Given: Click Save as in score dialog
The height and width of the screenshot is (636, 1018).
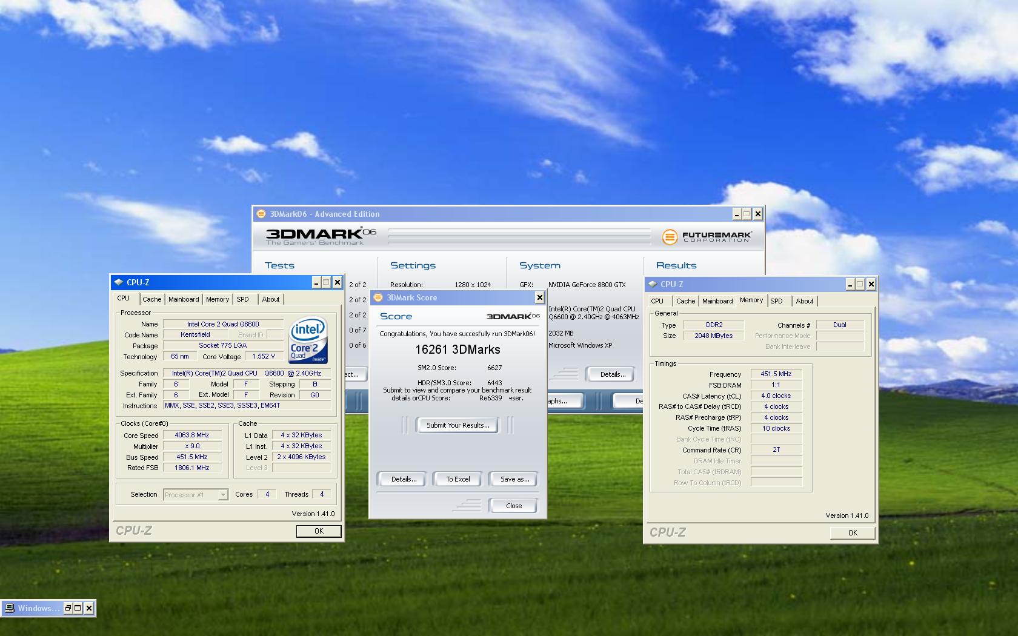Looking at the screenshot, I should [x=514, y=479].
